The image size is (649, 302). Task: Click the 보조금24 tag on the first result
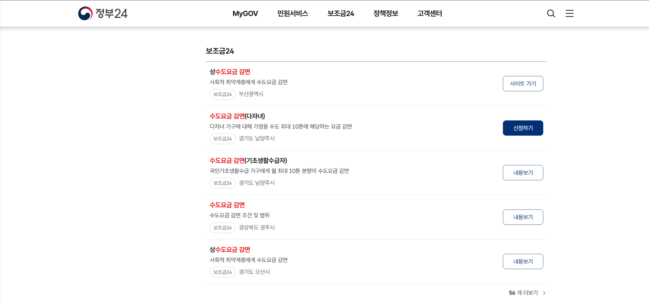pyautogui.click(x=222, y=94)
